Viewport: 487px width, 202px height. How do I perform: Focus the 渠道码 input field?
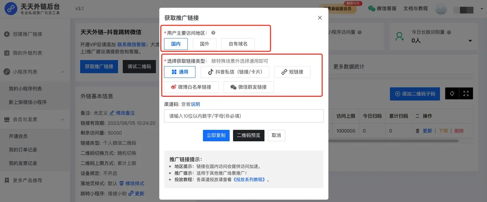[x=244, y=116]
